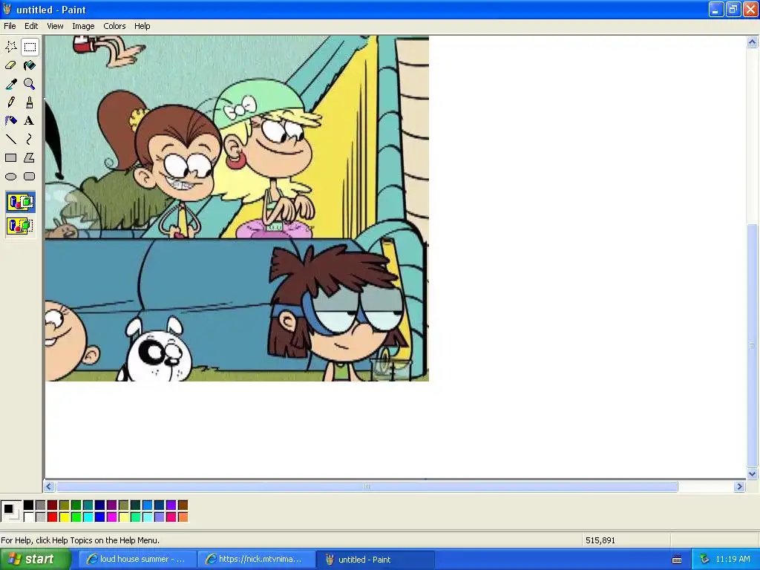Pick the Eraser tool

click(10, 65)
